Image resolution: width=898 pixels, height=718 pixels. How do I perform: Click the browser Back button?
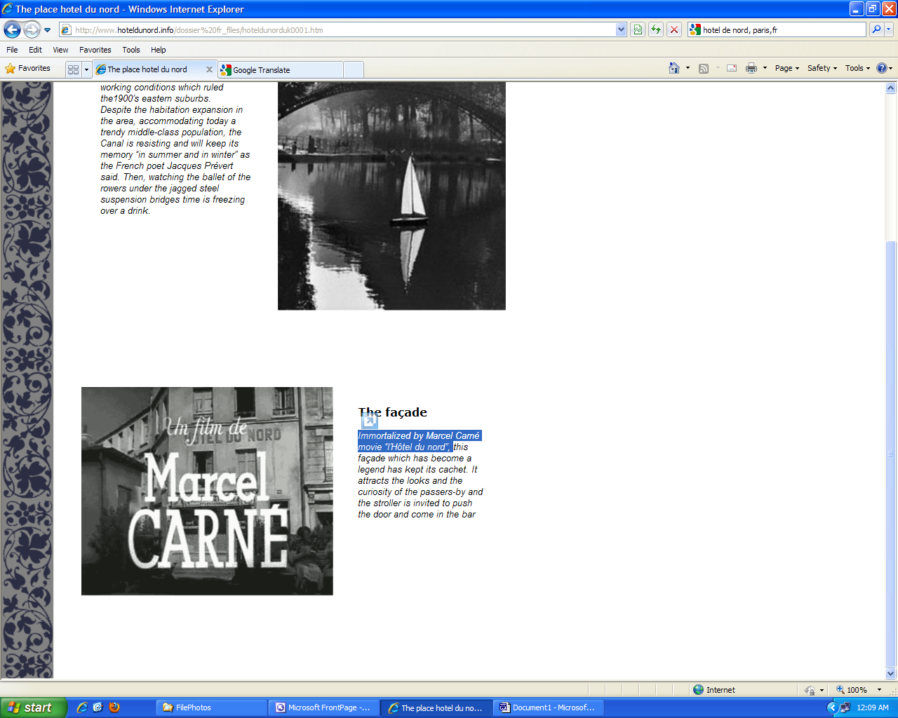coord(12,29)
